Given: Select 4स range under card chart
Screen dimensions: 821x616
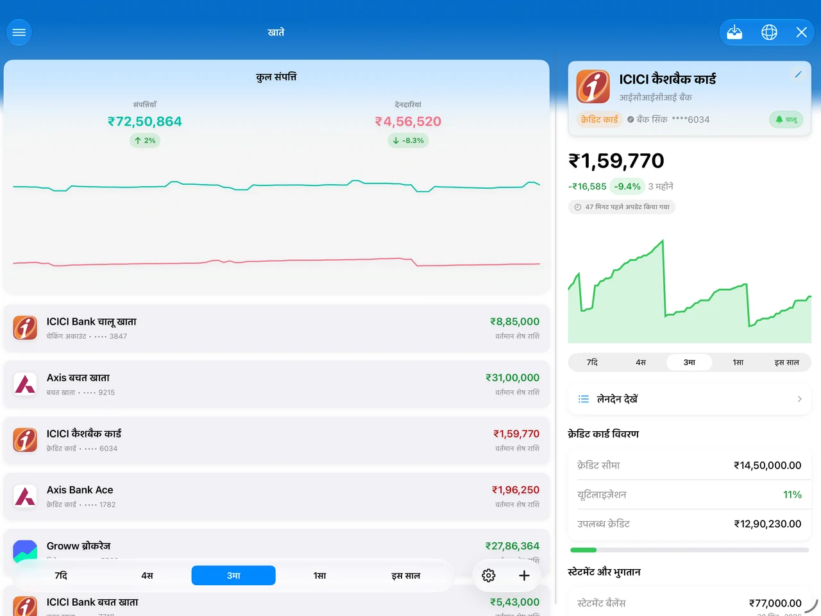Looking at the screenshot, I should click(x=641, y=363).
